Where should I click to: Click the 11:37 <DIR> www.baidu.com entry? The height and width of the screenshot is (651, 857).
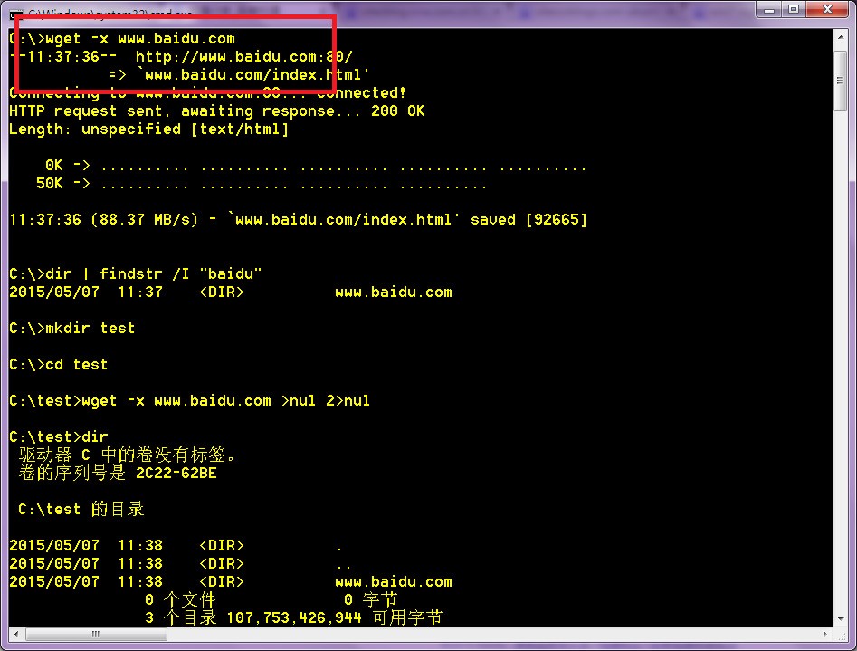click(231, 292)
